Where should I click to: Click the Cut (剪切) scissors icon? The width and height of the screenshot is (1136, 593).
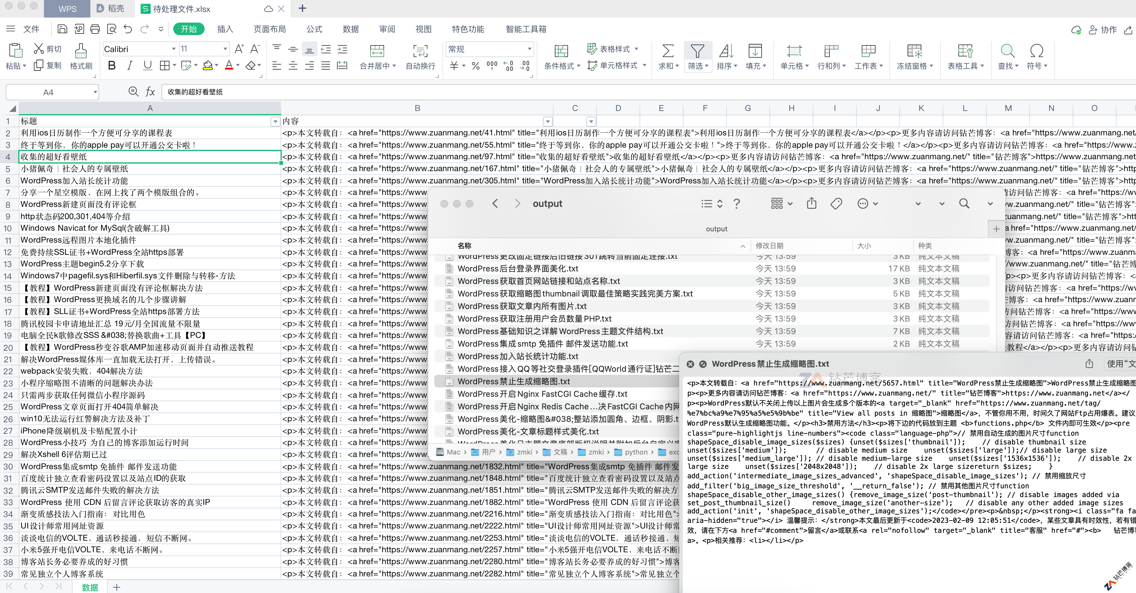(39, 49)
